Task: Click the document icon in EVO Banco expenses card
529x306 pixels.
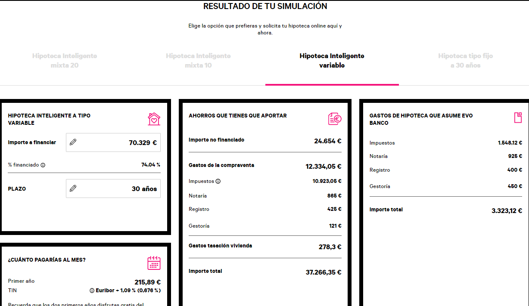Action: click(518, 118)
